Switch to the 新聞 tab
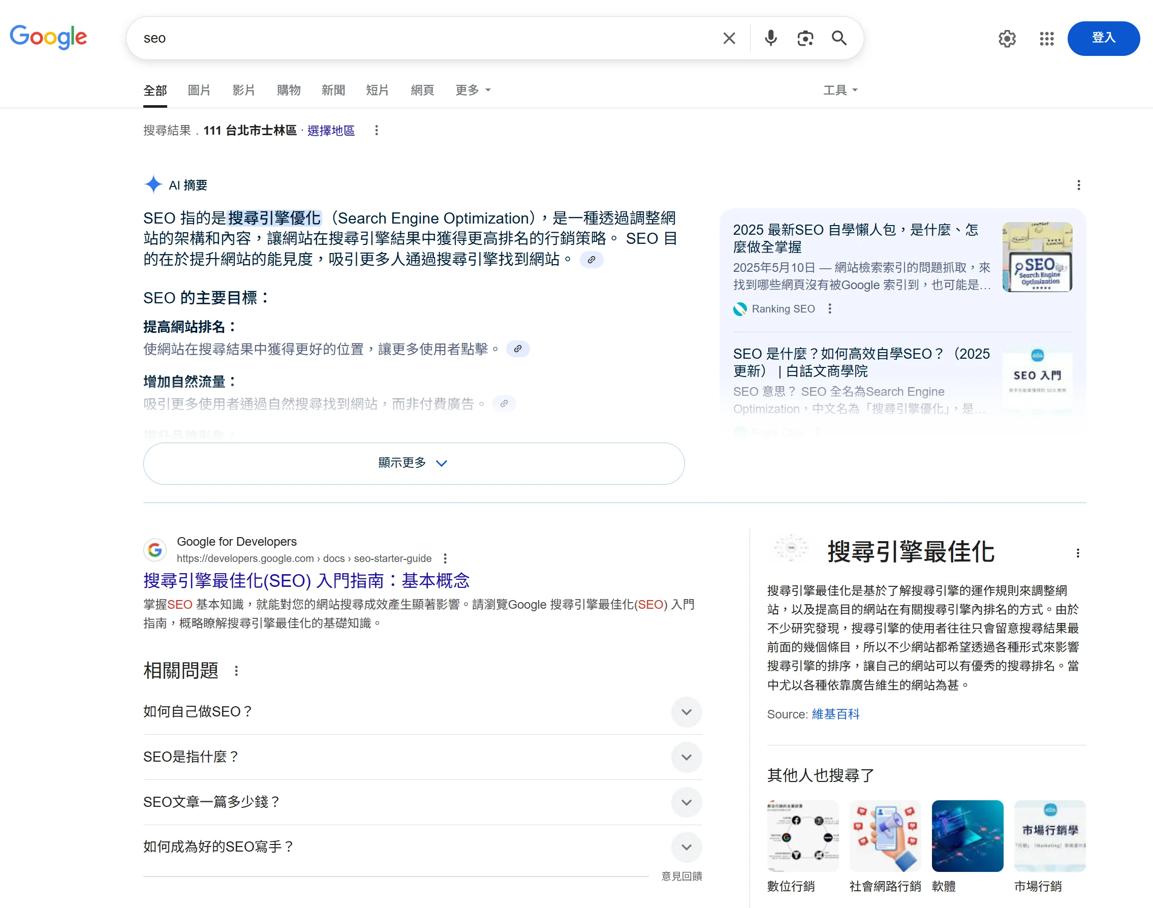Viewport: 1153px width, 908px height. pos(333,90)
